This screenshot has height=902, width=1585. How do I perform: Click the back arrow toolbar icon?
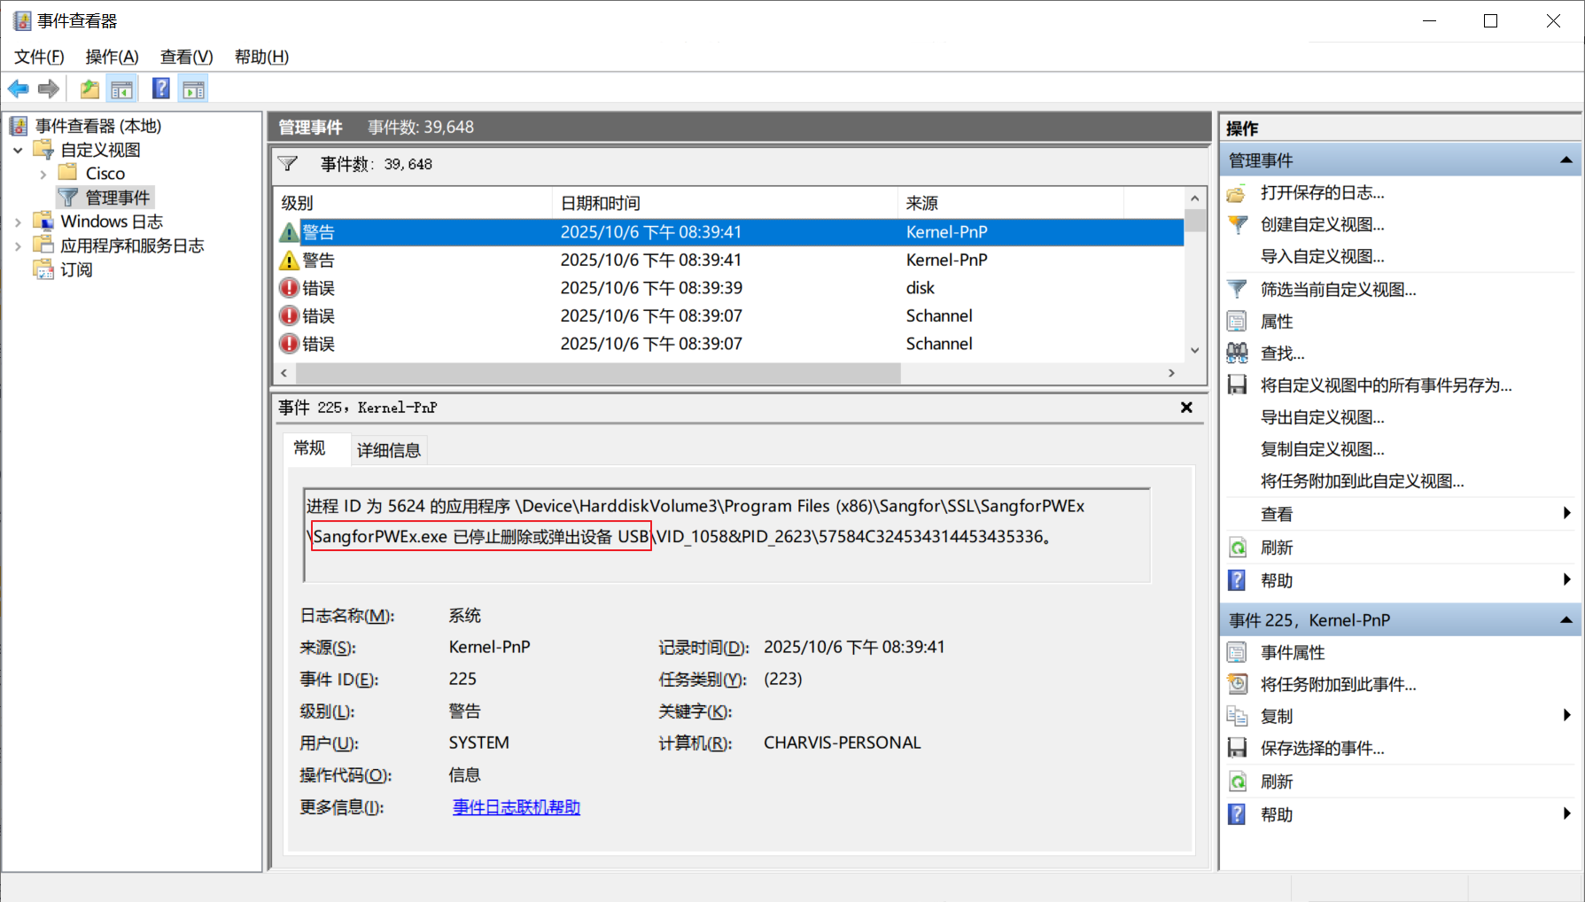click(x=18, y=89)
